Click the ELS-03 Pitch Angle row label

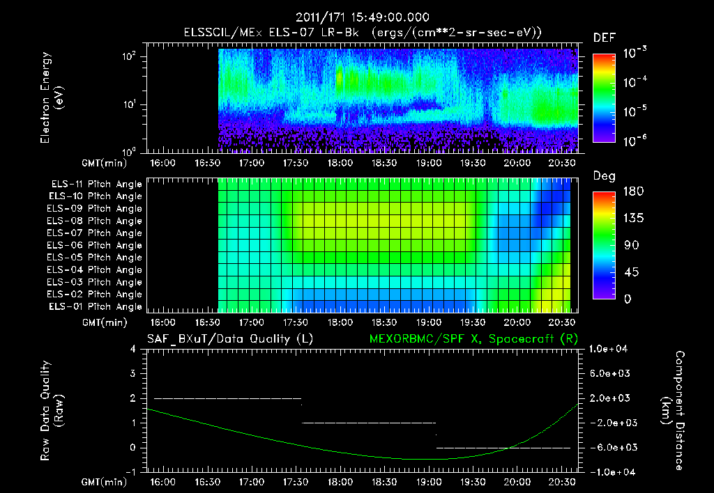click(95, 282)
